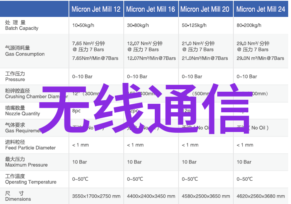The image size is (291, 204).
Task: Click '0~50°C' under Jet Mill 20
Action: pos(190,179)
